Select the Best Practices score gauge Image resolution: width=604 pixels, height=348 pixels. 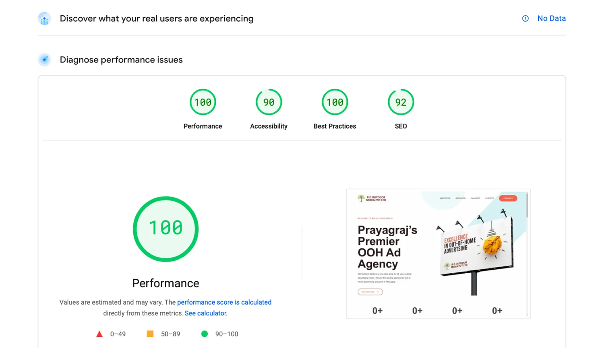pos(335,102)
